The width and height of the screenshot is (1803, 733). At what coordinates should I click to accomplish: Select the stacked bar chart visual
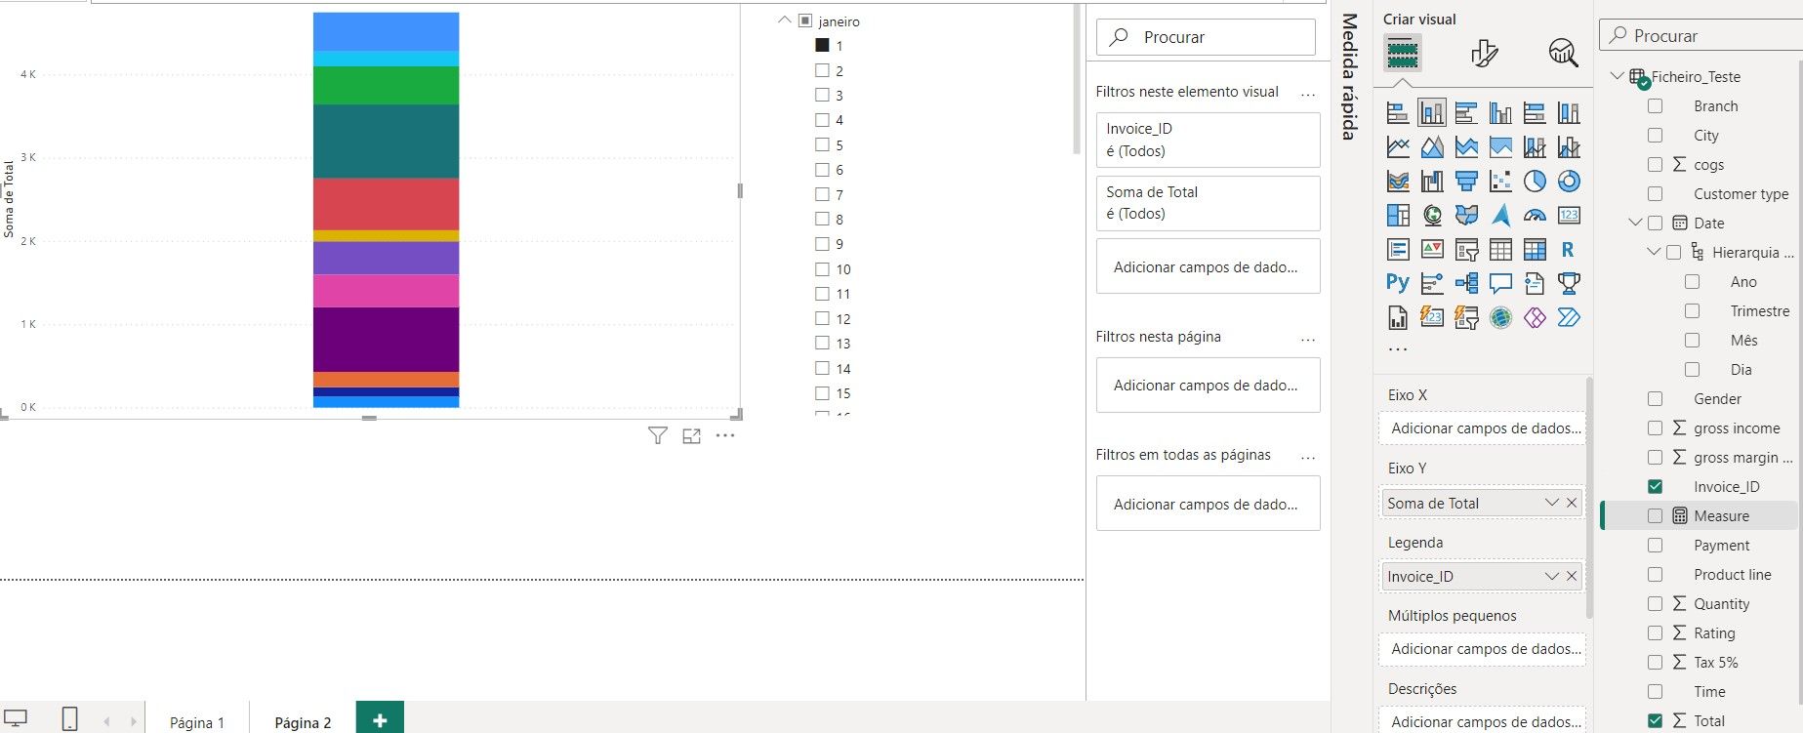pos(1398,113)
